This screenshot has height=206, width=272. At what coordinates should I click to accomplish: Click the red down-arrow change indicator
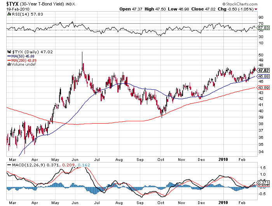256,9
